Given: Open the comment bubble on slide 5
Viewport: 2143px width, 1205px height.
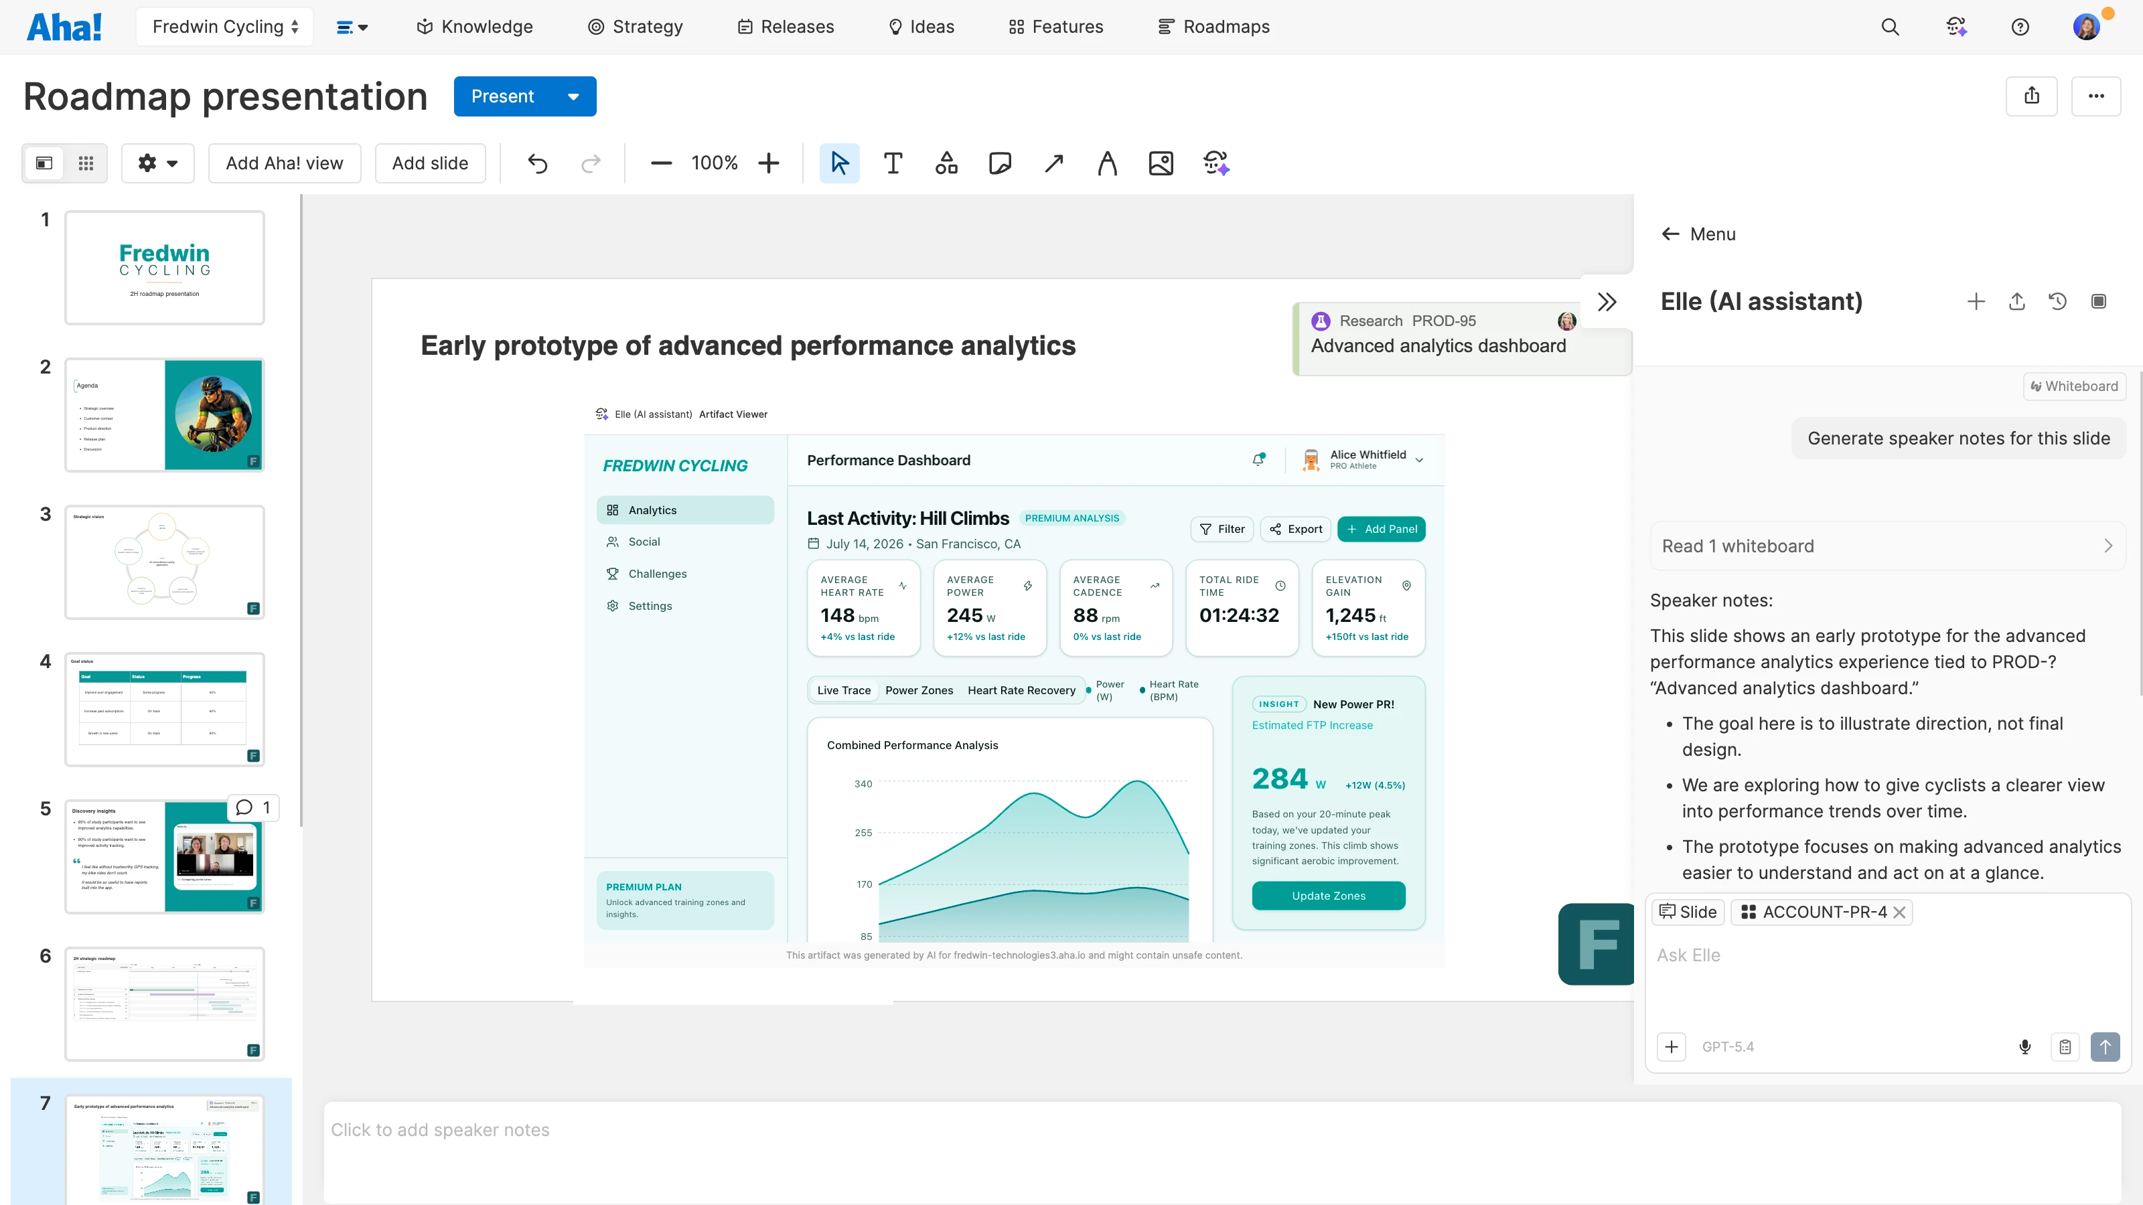Looking at the screenshot, I should pos(253,807).
